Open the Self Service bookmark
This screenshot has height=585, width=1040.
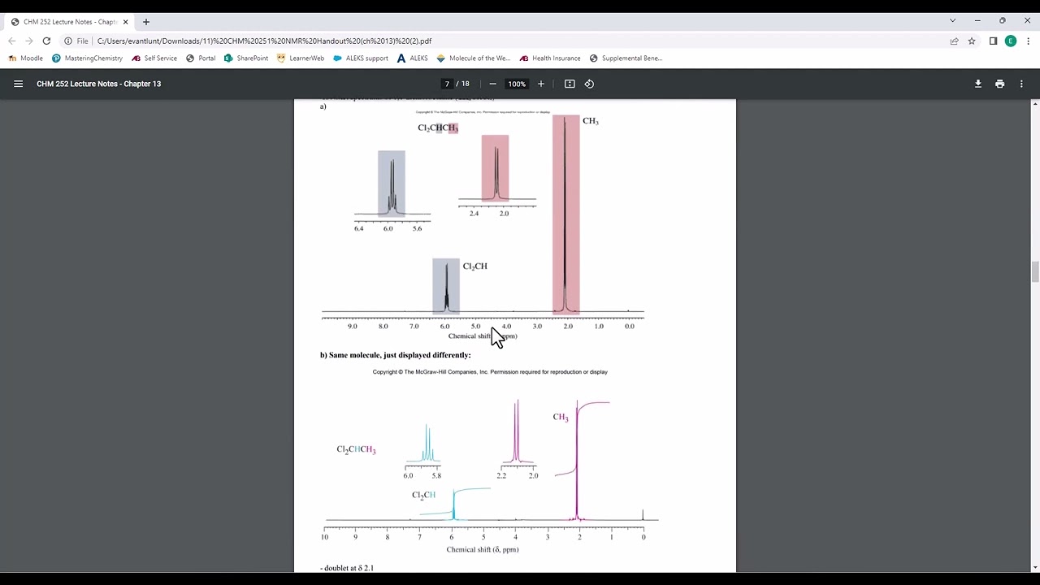(x=154, y=58)
